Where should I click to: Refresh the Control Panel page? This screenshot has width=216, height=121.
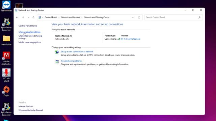coord(139,17)
